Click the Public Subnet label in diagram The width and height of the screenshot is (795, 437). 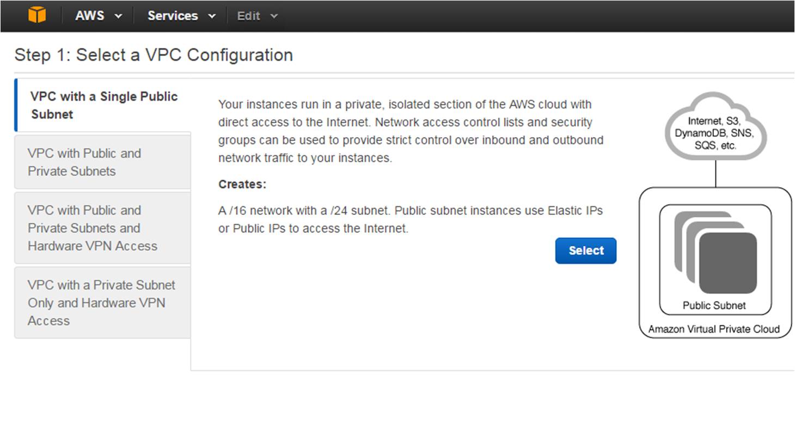point(714,305)
